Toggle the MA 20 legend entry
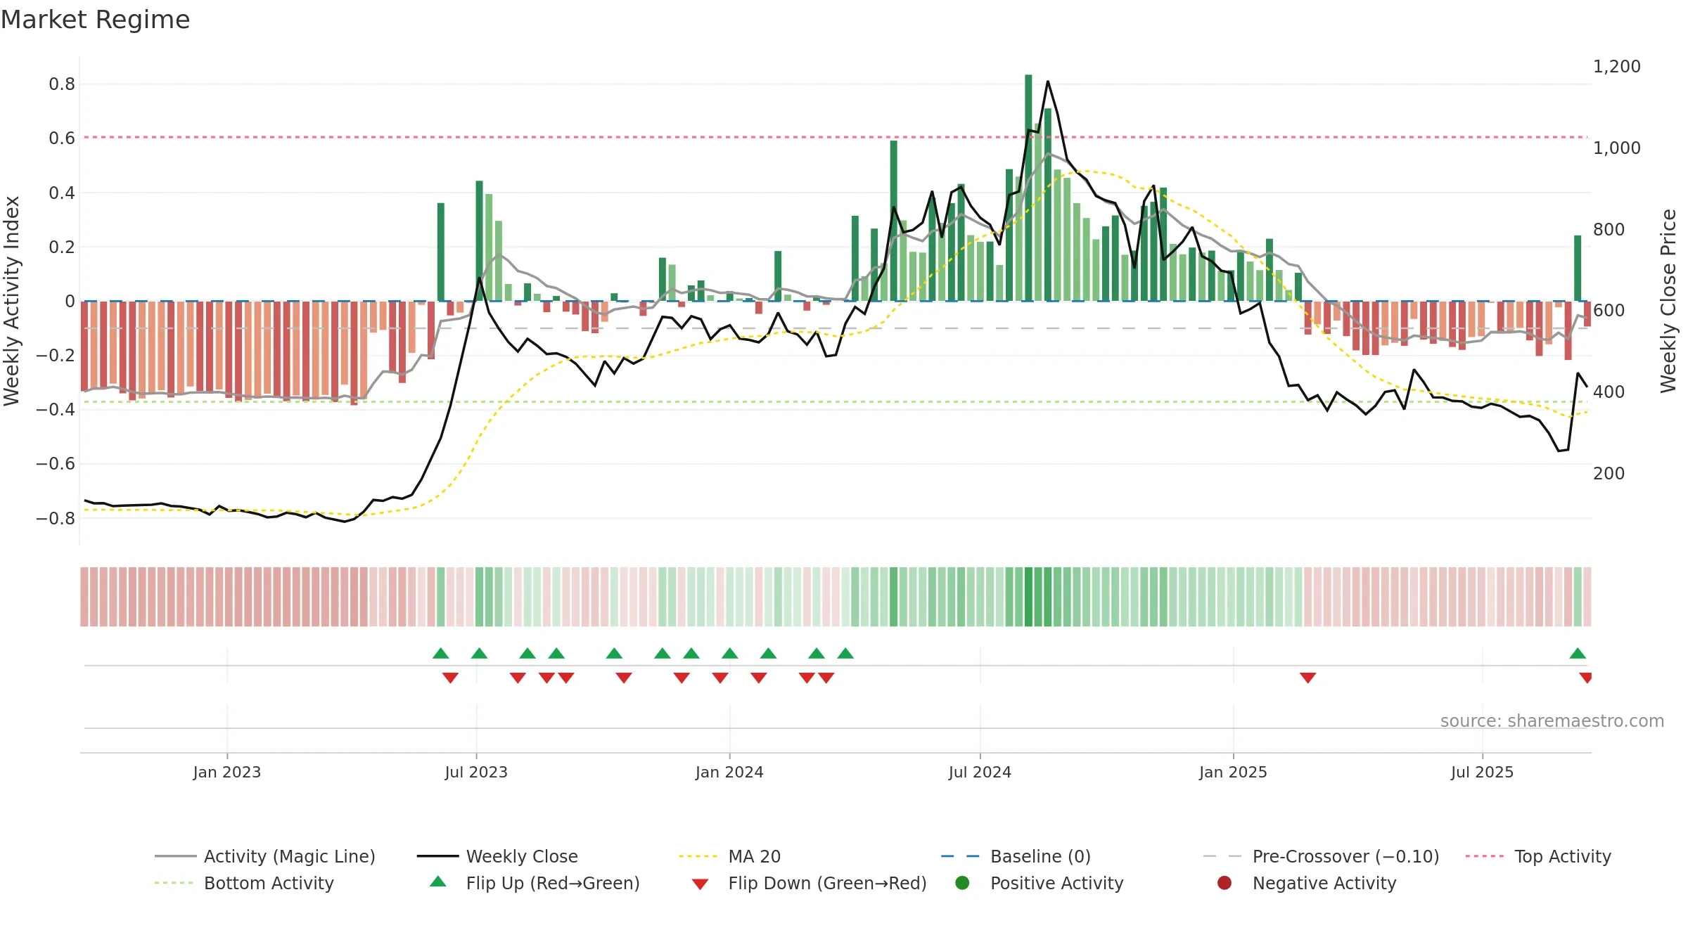 pos(729,856)
